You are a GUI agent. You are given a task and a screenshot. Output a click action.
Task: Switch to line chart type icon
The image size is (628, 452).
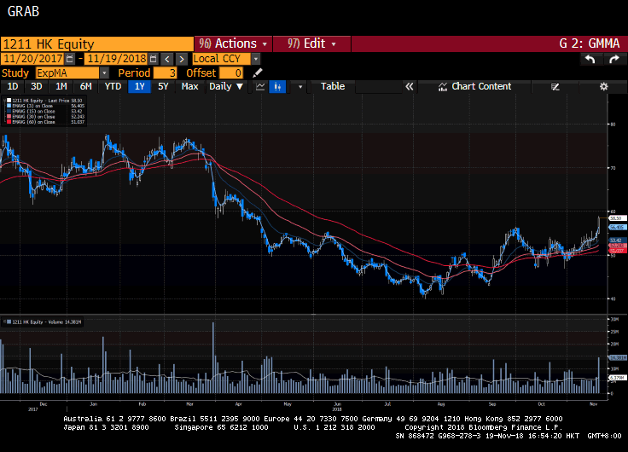pos(260,86)
